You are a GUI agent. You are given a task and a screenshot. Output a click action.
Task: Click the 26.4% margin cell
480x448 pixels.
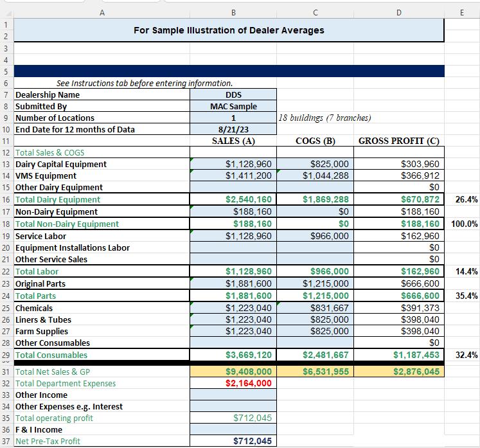point(462,199)
